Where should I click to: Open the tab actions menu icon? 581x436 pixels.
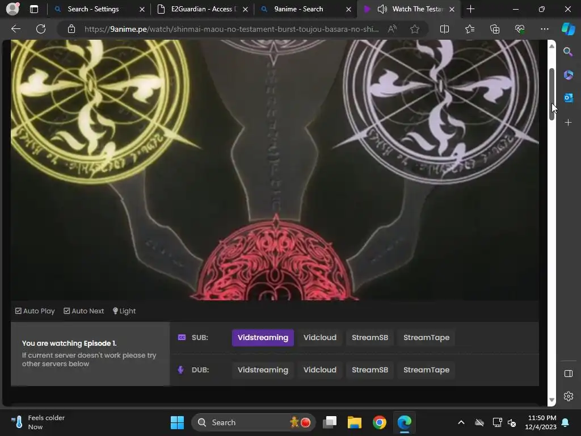coord(33,9)
